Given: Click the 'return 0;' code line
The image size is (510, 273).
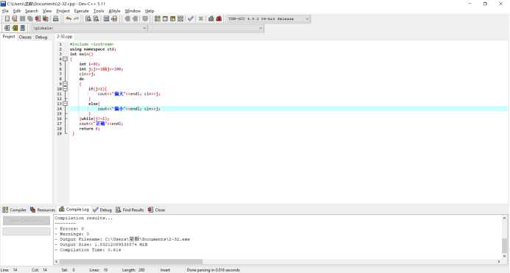Looking at the screenshot, I should coord(89,129).
